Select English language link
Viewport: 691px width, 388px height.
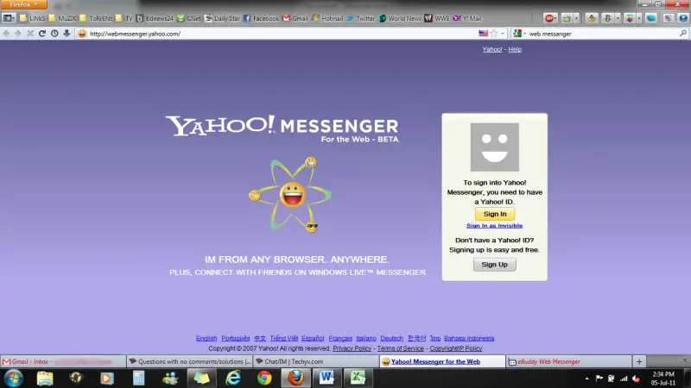point(206,338)
